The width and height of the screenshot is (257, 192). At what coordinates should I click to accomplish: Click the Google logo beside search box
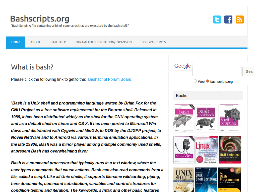tap(183, 66)
